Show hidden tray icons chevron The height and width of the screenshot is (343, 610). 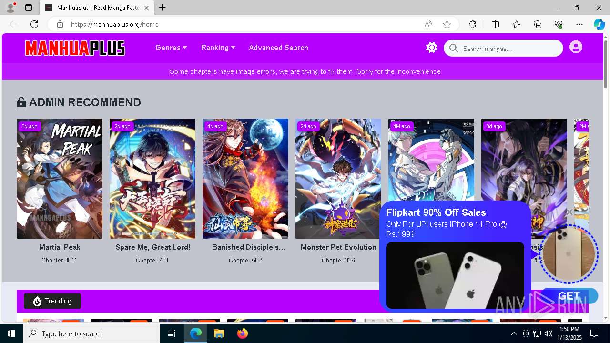tap(514, 333)
